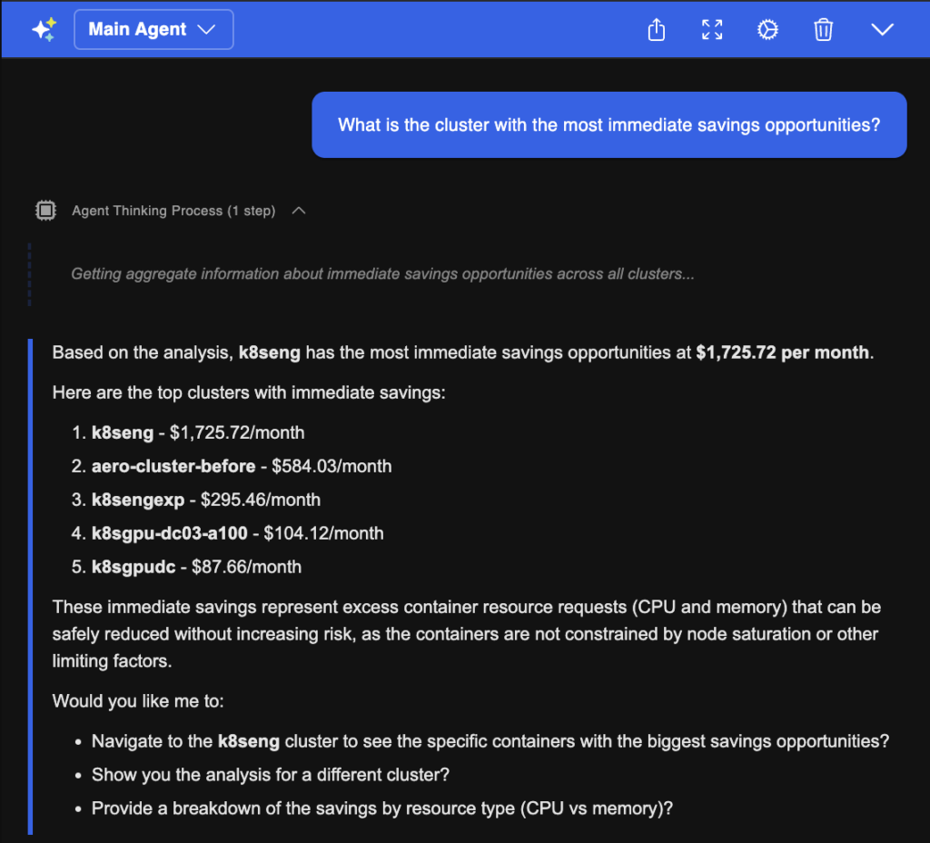Collapse the Agent Thinking Process section
The height and width of the screenshot is (843, 930).
pos(299,210)
